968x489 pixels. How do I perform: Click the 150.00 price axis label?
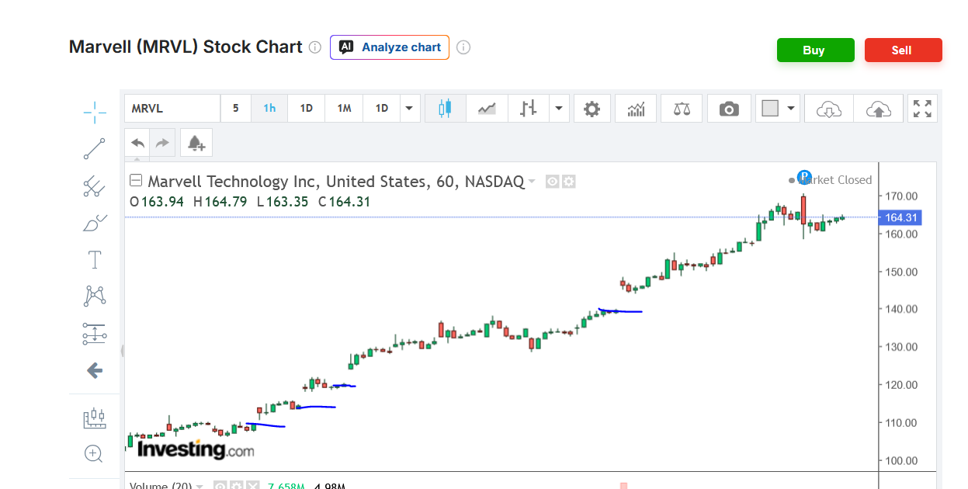click(x=902, y=272)
